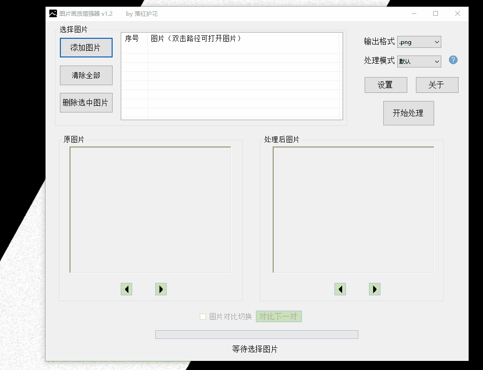483x370 pixels.
Task: Click the right arrow under 处理后图片 preview
Action: pos(375,289)
